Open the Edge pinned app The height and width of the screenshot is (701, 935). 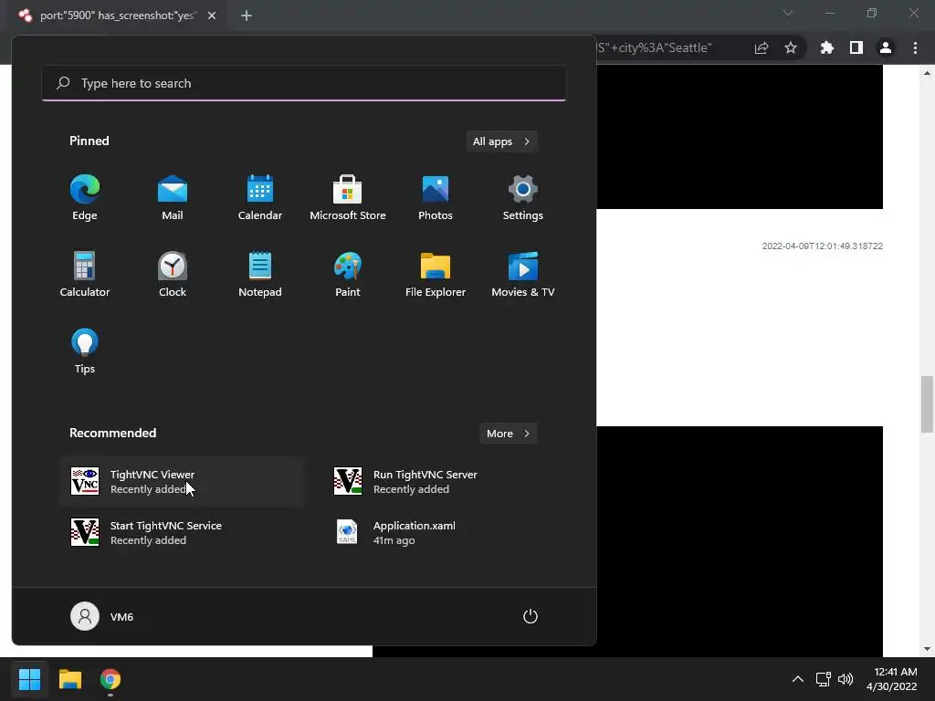[x=85, y=198]
